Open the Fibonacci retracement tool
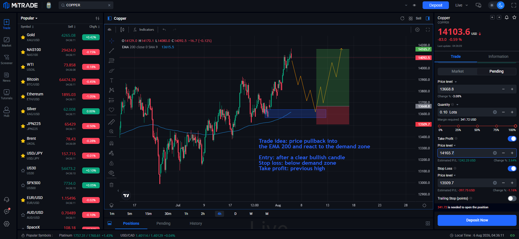519x239 pixels. pos(111,61)
